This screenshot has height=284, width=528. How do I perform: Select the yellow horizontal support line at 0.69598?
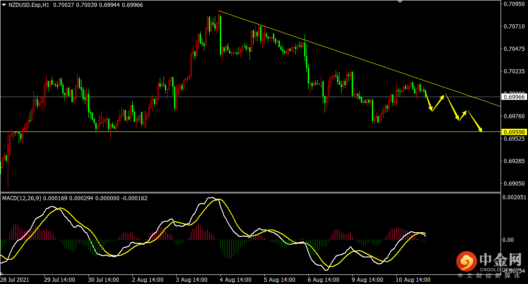[x=250, y=132]
